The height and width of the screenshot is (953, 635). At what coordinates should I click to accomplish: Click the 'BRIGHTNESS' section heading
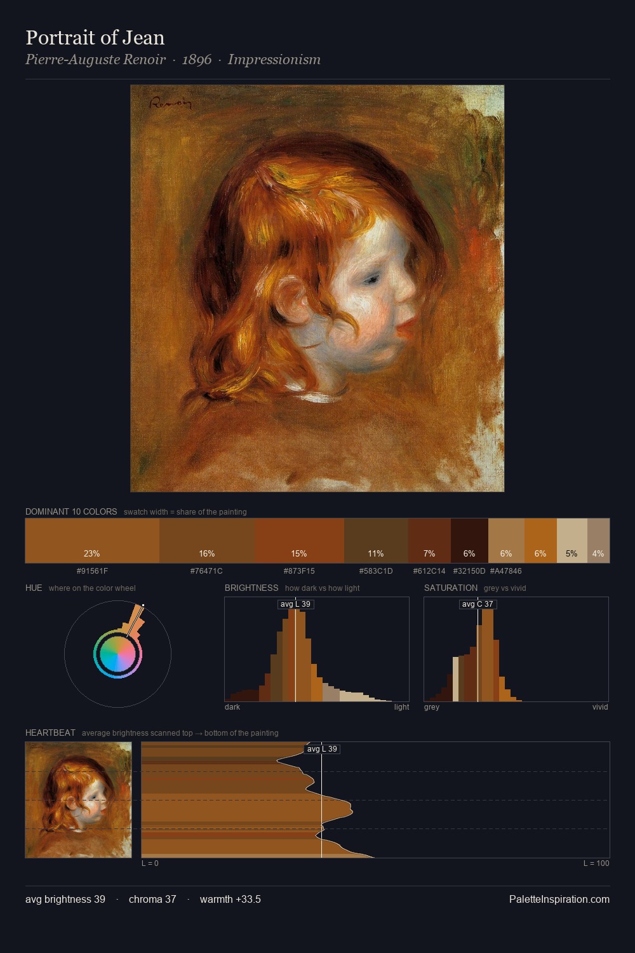[x=251, y=588]
